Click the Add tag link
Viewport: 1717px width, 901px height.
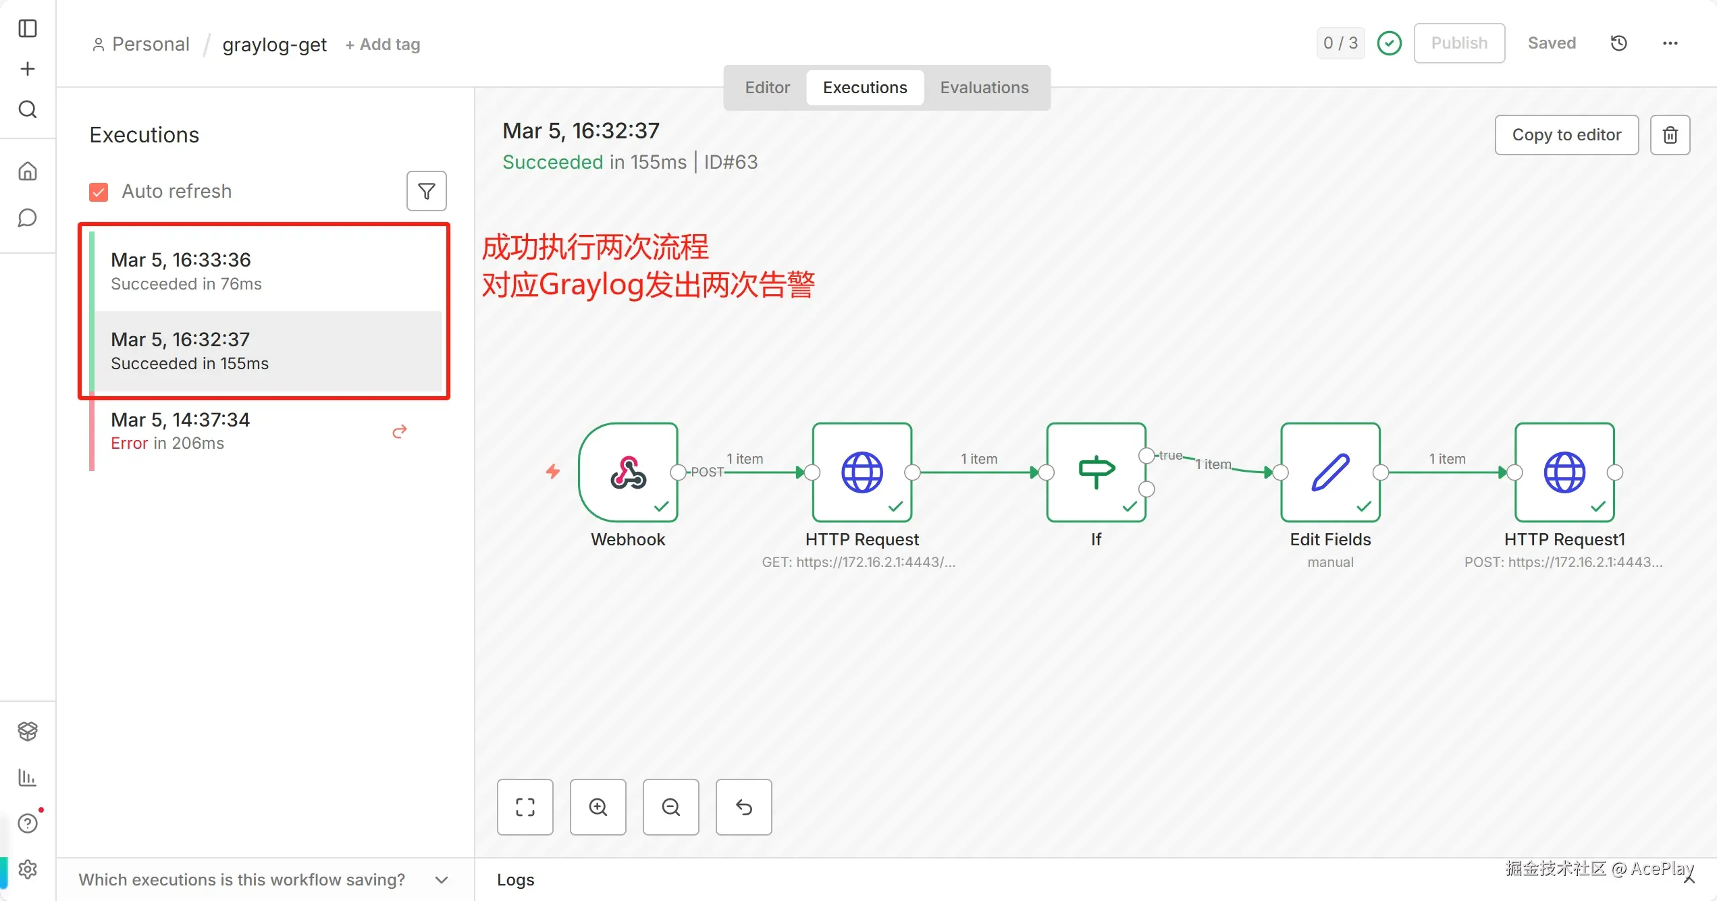pyautogui.click(x=383, y=45)
